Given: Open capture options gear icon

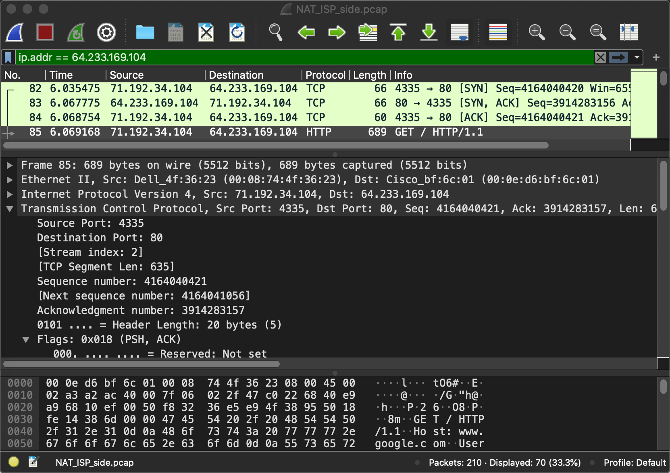Looking at the screenshot, I should pyautogui.click(x=106, y=32).
